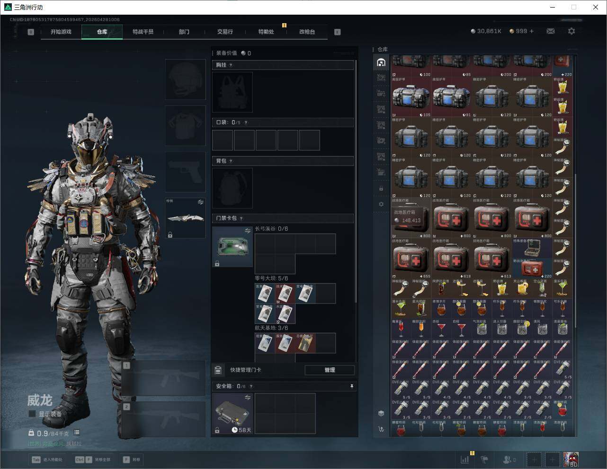Click the swap arrows on the card case

248,231
